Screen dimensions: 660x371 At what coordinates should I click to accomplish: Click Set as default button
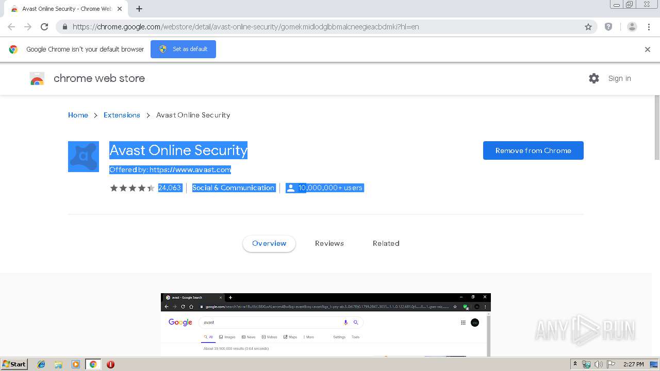pos(183,49)
